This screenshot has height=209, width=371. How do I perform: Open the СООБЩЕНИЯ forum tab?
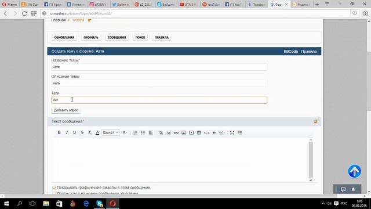coord(117,37)
